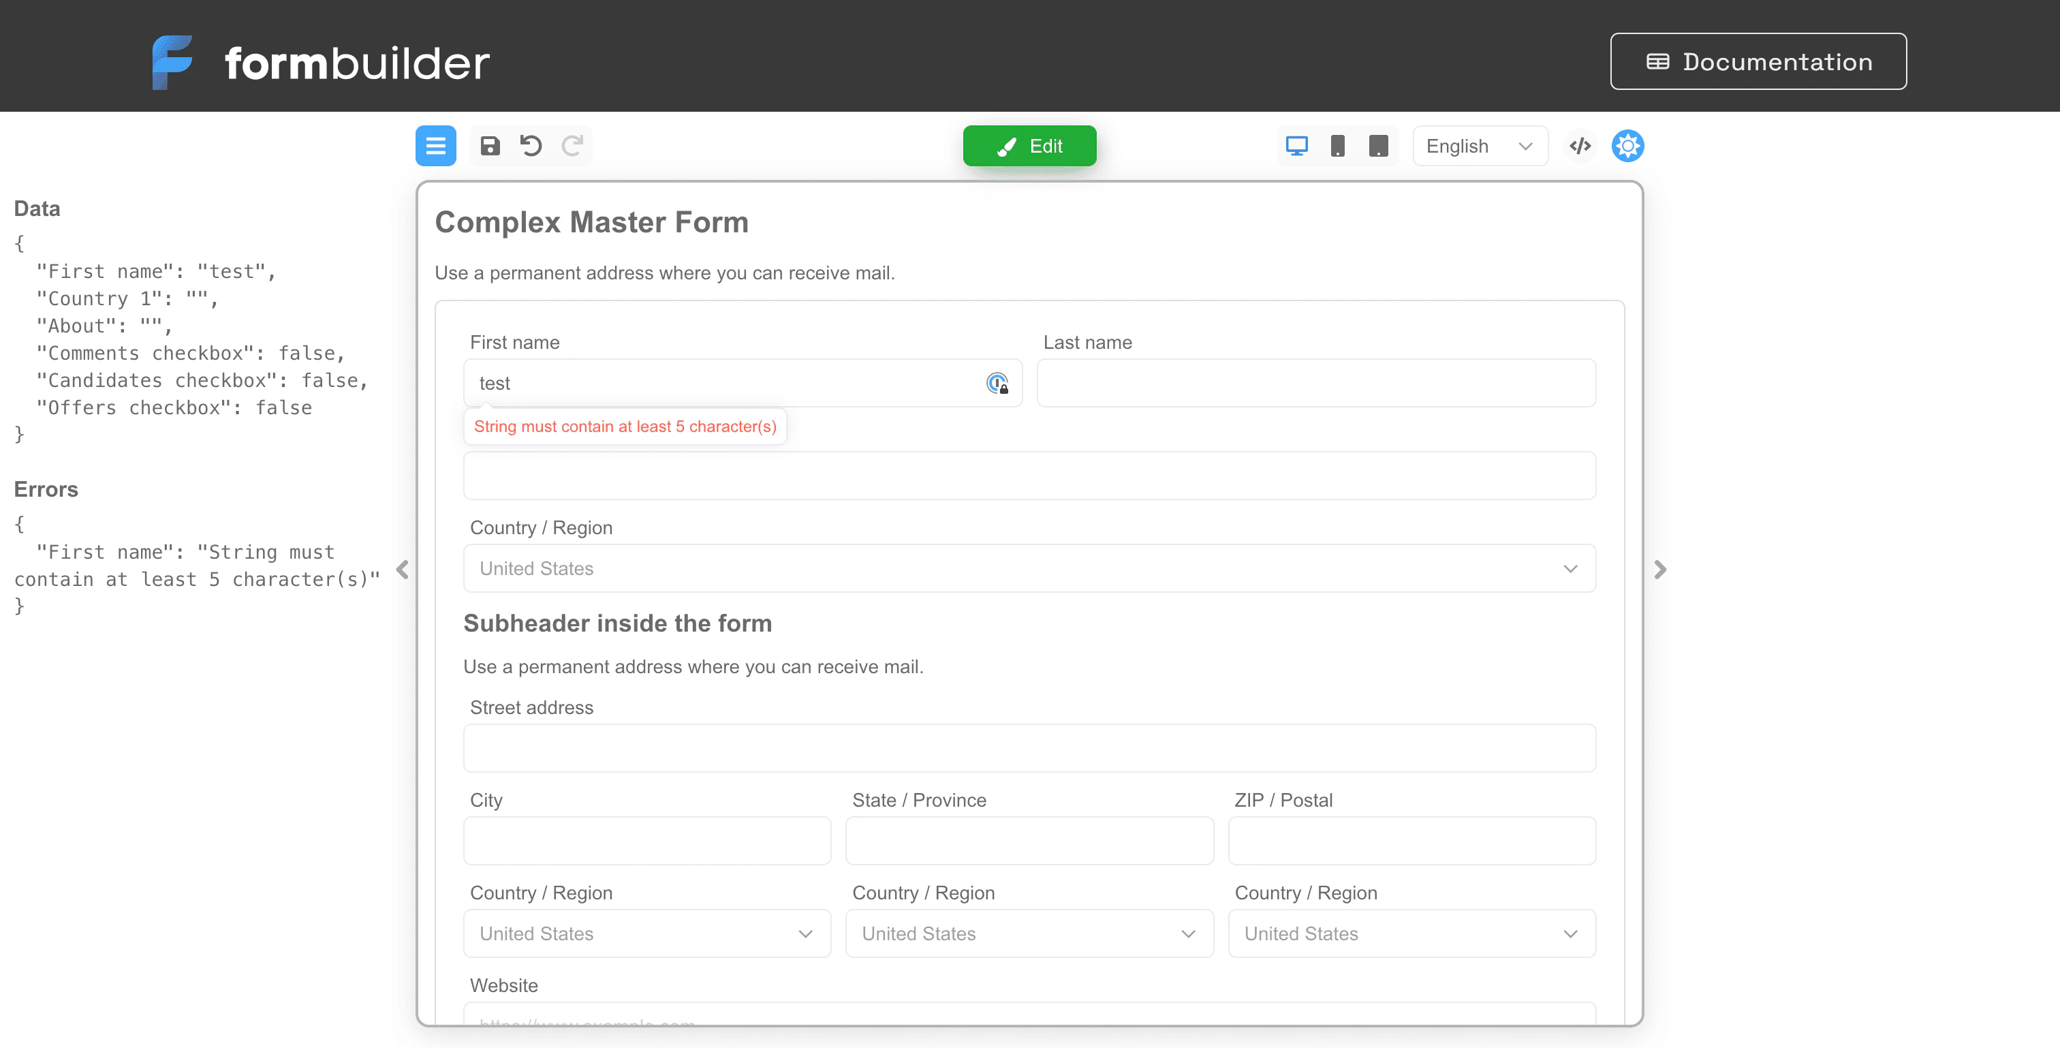Open settings via the gear icon
The height and width of the screenshot is (1052, 2060).
tap(1627, 146)
